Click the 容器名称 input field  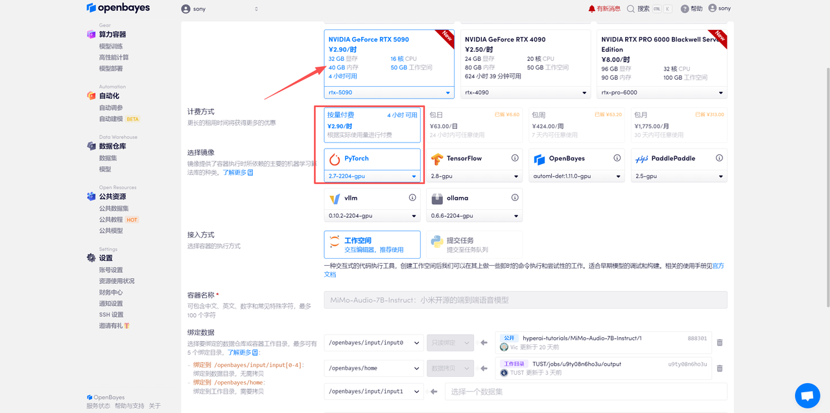coord(526,300)
